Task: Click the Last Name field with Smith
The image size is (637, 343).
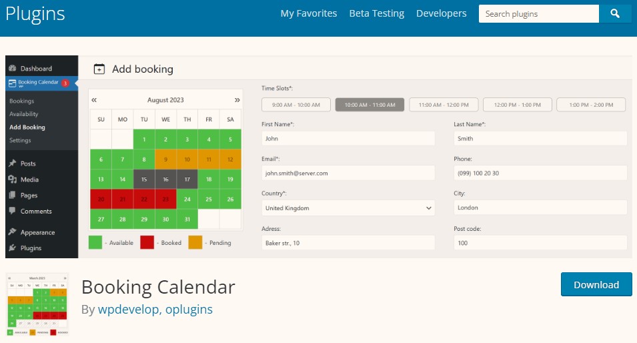Action: pyautogui.click(x=540, y=139)
